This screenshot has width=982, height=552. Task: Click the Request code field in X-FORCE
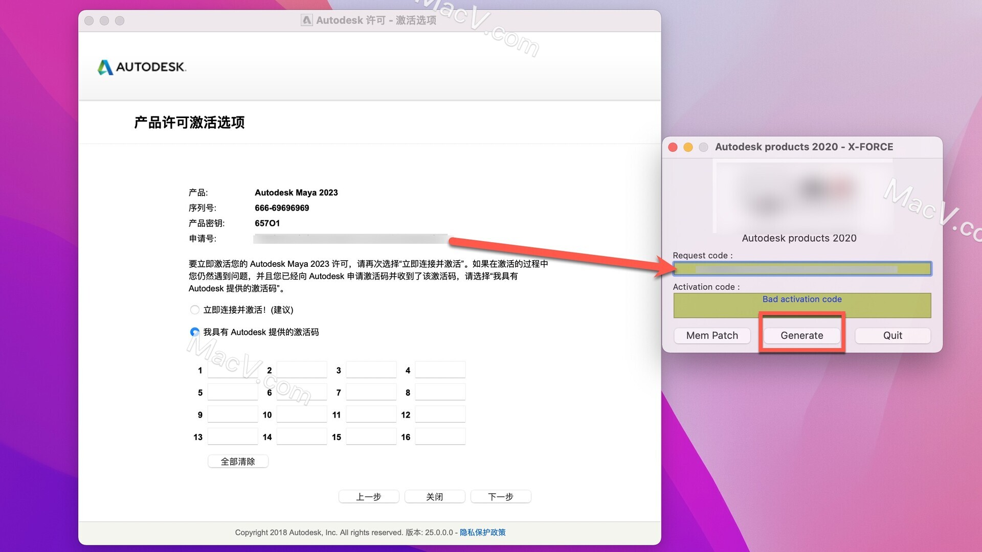point(802,269)
